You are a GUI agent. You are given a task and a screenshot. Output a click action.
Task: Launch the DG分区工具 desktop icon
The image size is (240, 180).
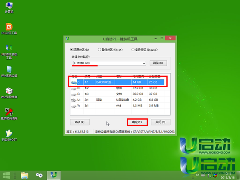pos(9,29)
